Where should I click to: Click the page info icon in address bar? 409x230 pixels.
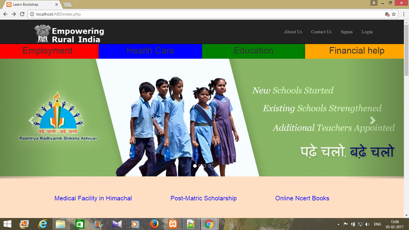coord(32,14)
